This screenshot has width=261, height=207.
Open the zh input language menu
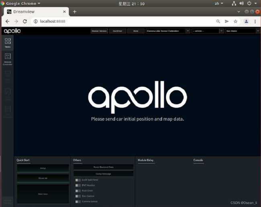[219, 4]
